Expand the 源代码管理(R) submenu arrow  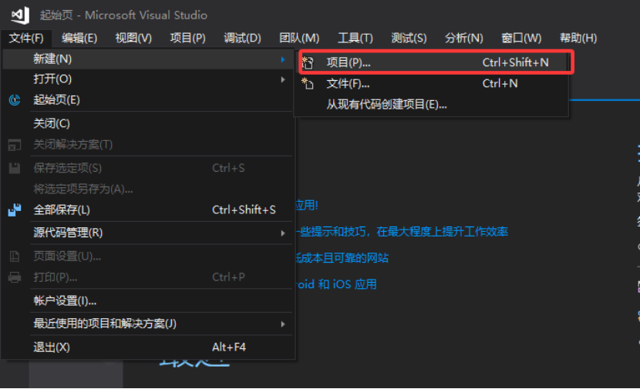click(x=283, y=233)
